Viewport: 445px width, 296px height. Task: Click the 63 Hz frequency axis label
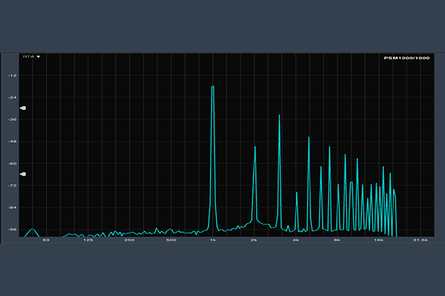pyautogui.click(x=46, y=240)
